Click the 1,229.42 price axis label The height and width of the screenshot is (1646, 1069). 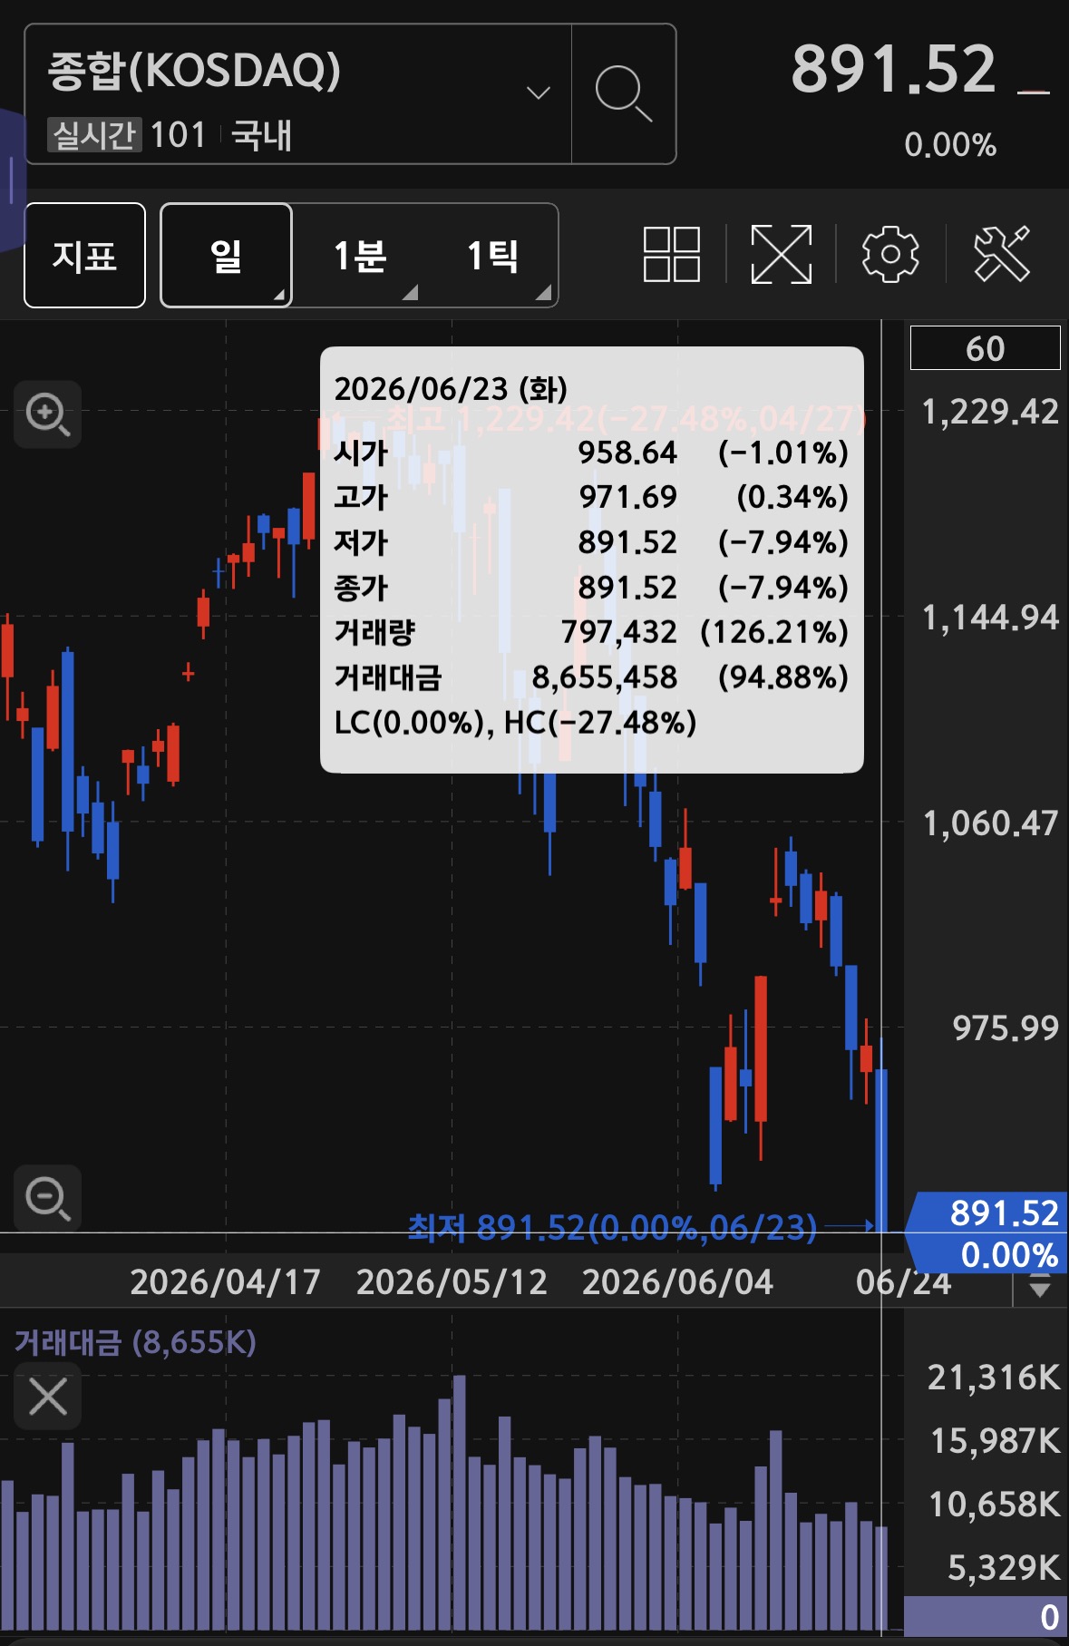[990, 412]
